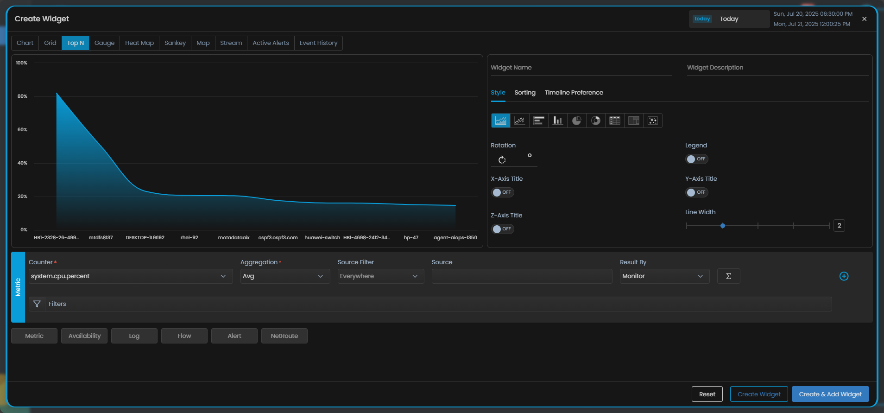Select the Style settings tab
This screenshot has height=413, width=884.
[498, 93]
